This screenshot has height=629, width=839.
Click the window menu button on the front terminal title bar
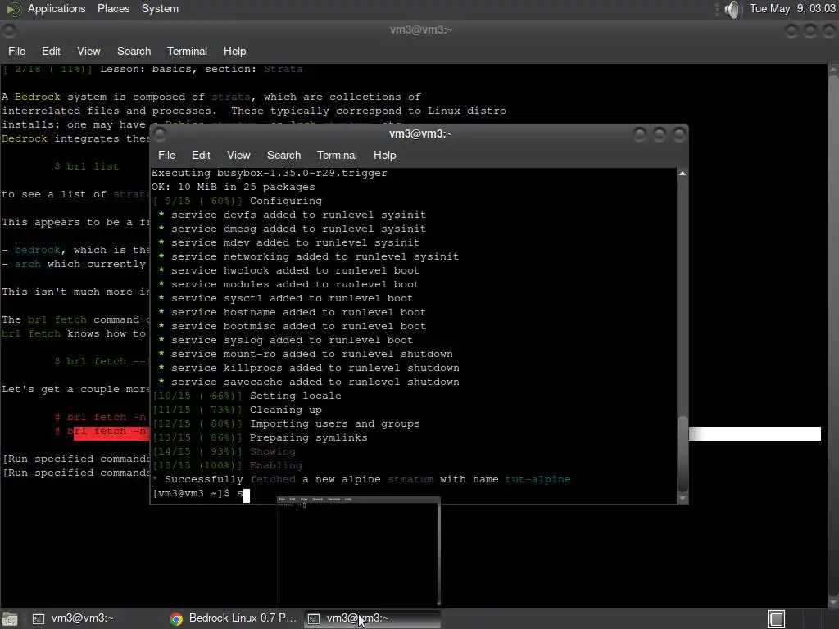(160, 133)
